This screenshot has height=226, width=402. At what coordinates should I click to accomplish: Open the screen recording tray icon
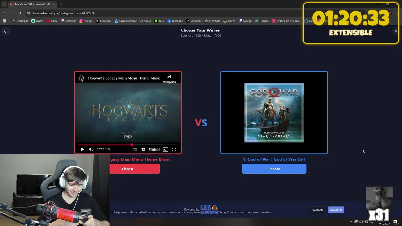[356, 222]
